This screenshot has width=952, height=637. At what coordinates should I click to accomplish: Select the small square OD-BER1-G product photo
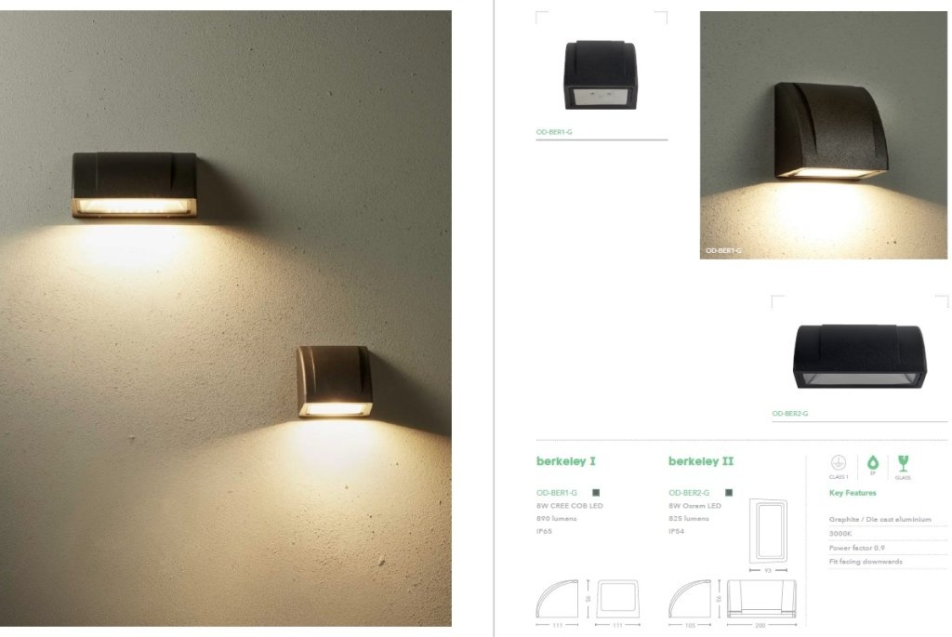[x=601, y=75]
